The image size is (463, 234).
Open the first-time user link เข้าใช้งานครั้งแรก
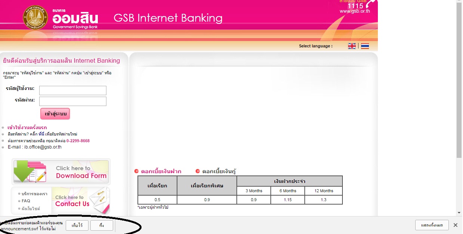27,128
